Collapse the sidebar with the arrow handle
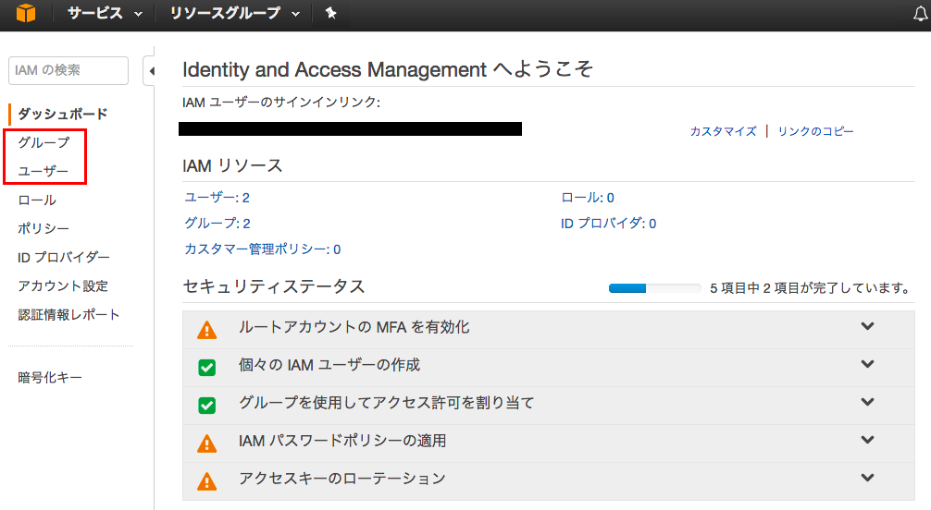The image size is (931, 510). tap(152, 72)
